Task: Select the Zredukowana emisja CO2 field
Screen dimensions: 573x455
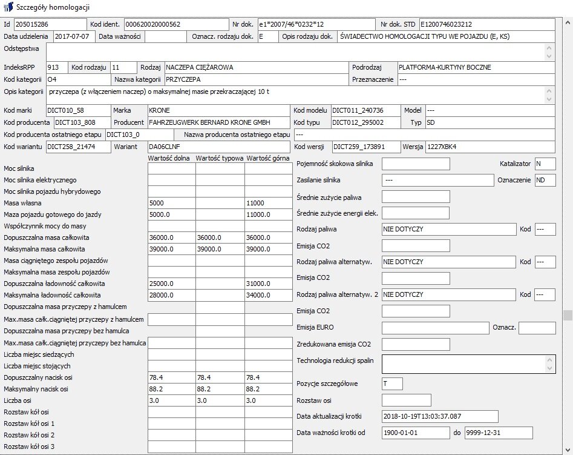Action: tap(416, 344)
